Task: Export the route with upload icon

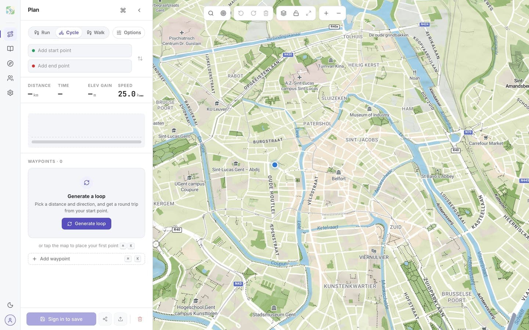Action: (x=120, y=319)
